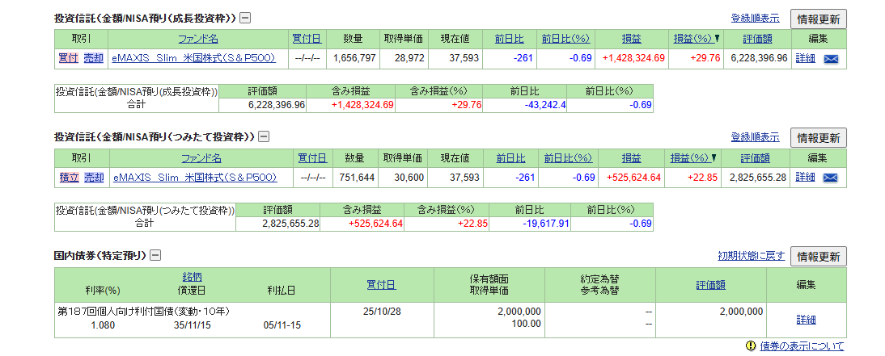Sort 成長投資枠 table by 損益(%) column
Viewport: 885px width, 356px height.
click(x=692, y=39)
